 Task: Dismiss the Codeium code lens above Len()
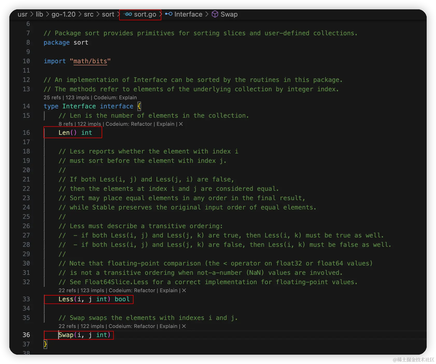pos(181,124)
